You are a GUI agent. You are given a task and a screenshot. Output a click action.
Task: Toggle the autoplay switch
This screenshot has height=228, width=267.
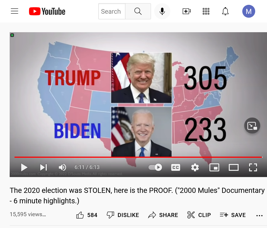(155, 167)
